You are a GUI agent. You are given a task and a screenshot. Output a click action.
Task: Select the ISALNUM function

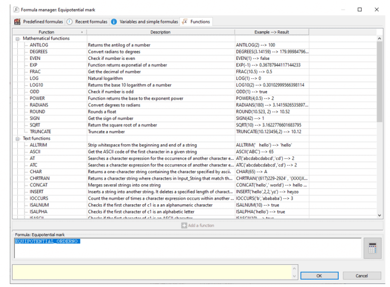click(x=39, y=205)
